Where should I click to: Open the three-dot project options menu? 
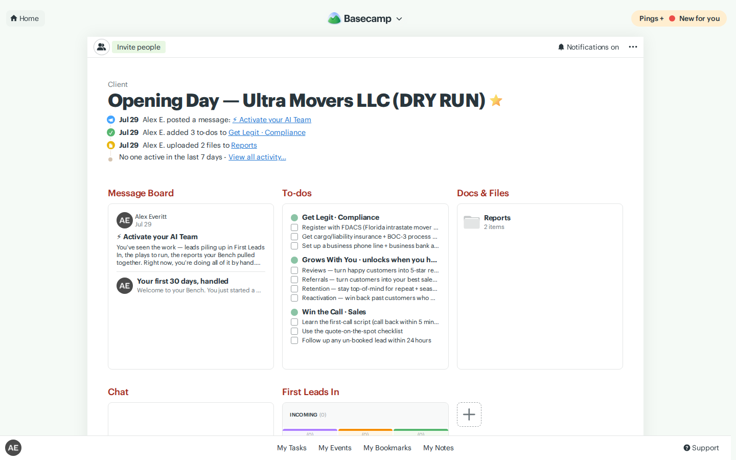pyautogui.click(x=633, y=47)
